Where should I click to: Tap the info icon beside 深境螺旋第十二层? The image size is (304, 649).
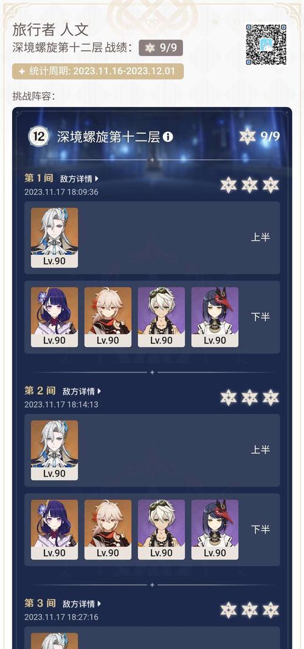point(168,137)
